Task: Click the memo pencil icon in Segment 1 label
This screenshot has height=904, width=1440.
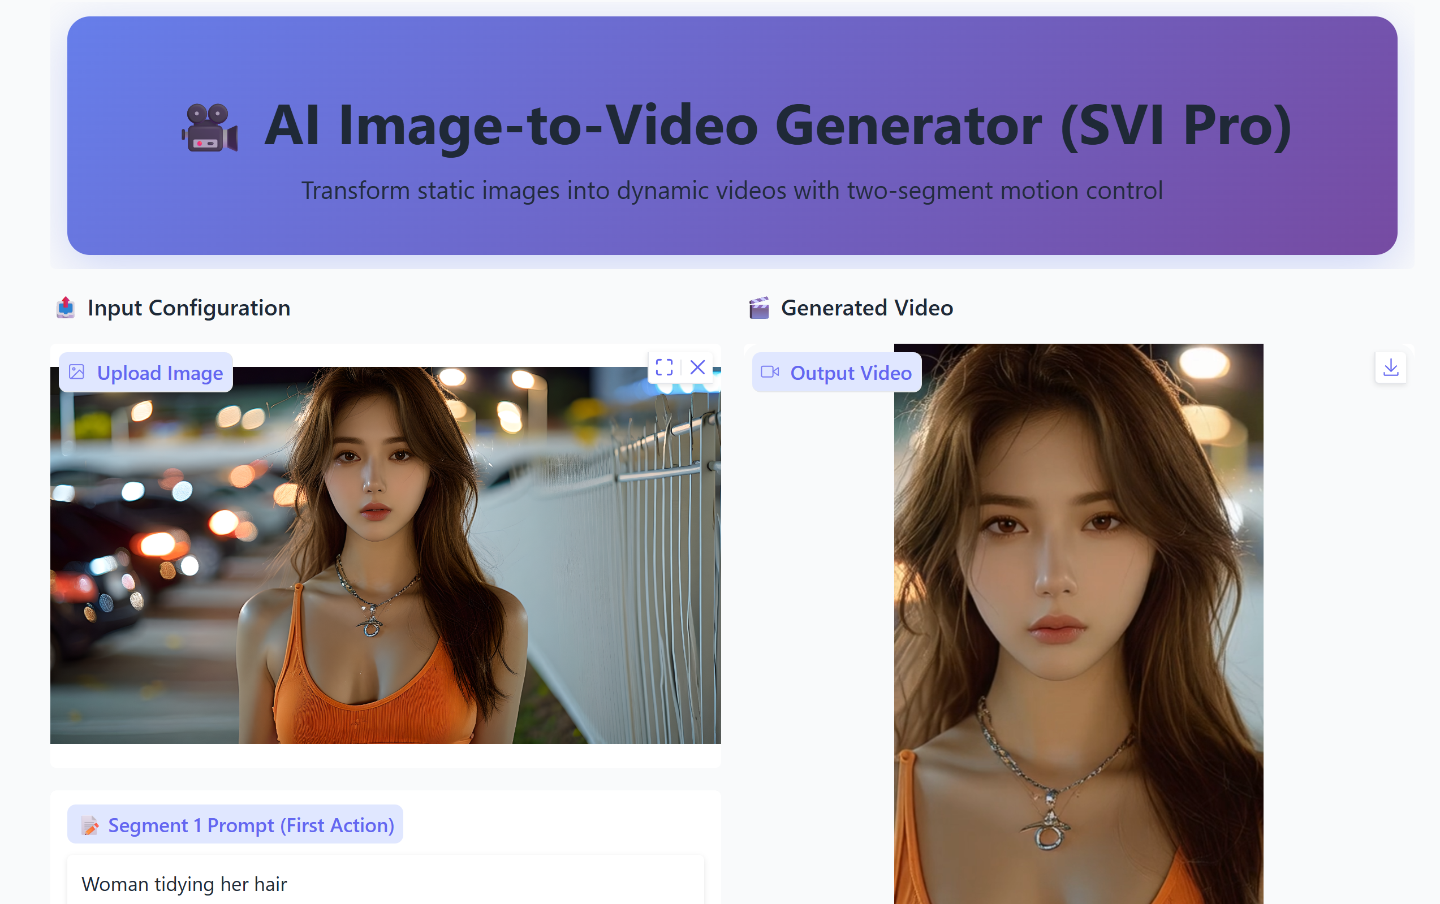Action: coord(90,825)
